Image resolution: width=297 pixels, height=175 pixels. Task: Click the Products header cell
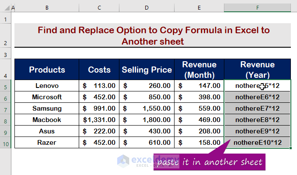coord(47,70)
